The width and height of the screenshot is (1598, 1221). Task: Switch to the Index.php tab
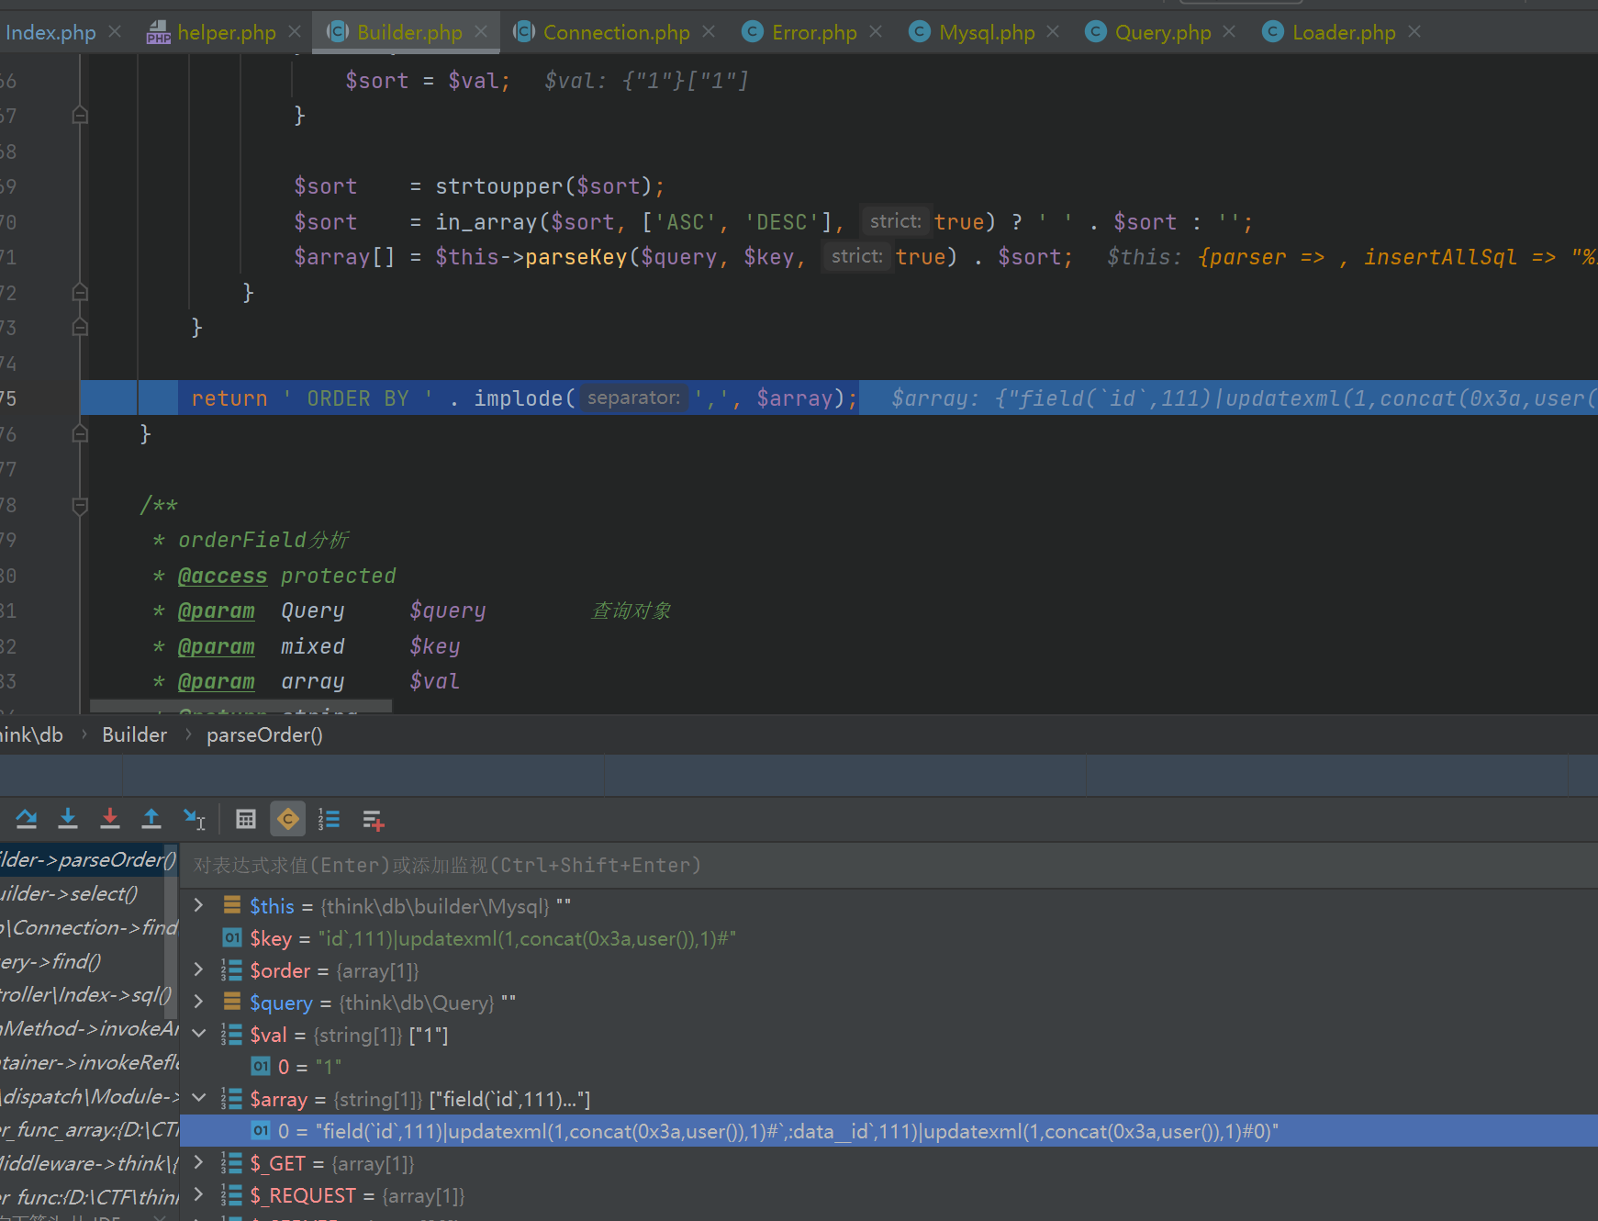click(x=50, y=32)
